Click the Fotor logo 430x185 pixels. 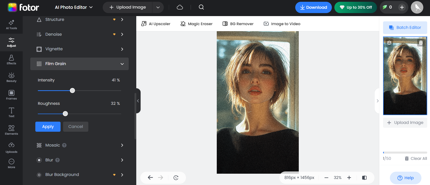click(23, 7)
